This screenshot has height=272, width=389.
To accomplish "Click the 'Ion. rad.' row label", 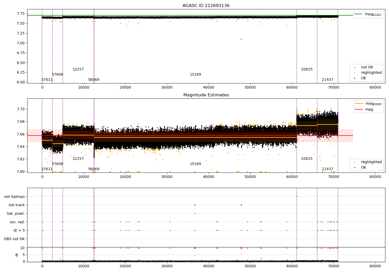I will [x=17, y=222].
